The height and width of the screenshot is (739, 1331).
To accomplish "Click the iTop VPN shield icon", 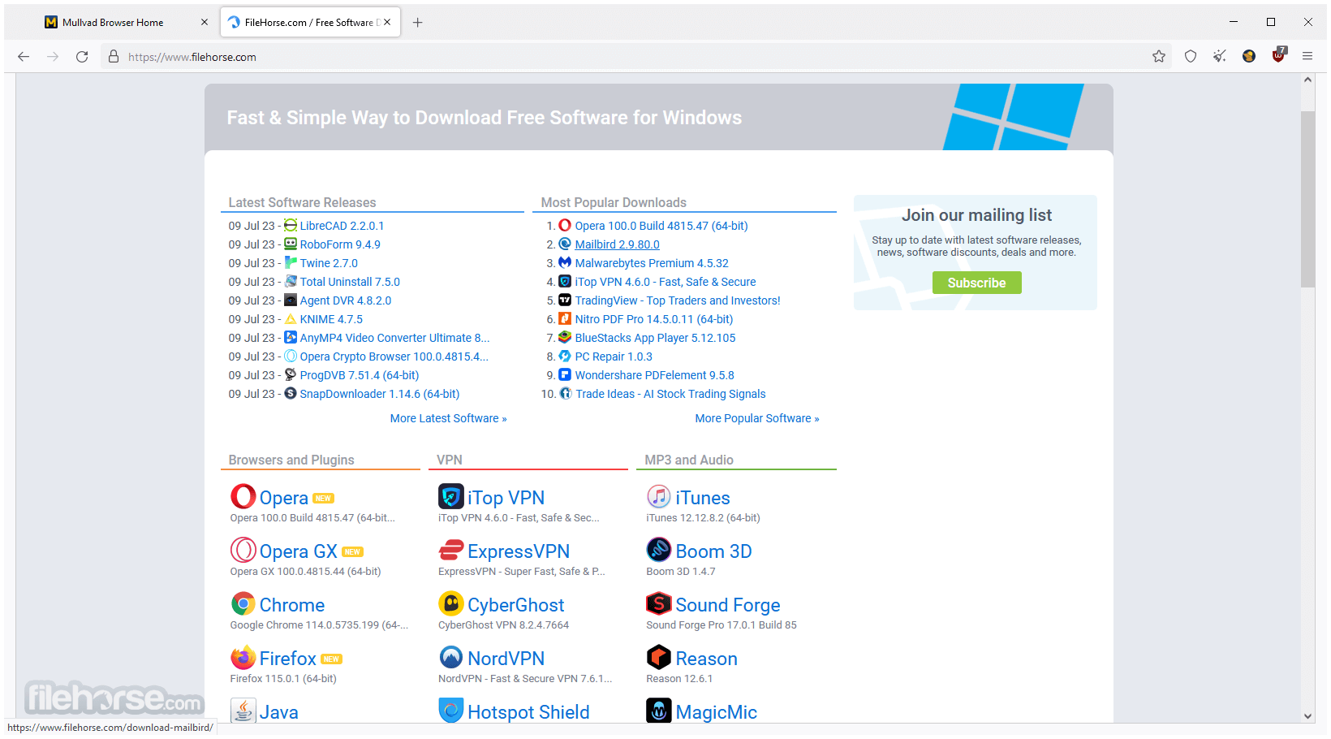I will click(x=451, y=496).
